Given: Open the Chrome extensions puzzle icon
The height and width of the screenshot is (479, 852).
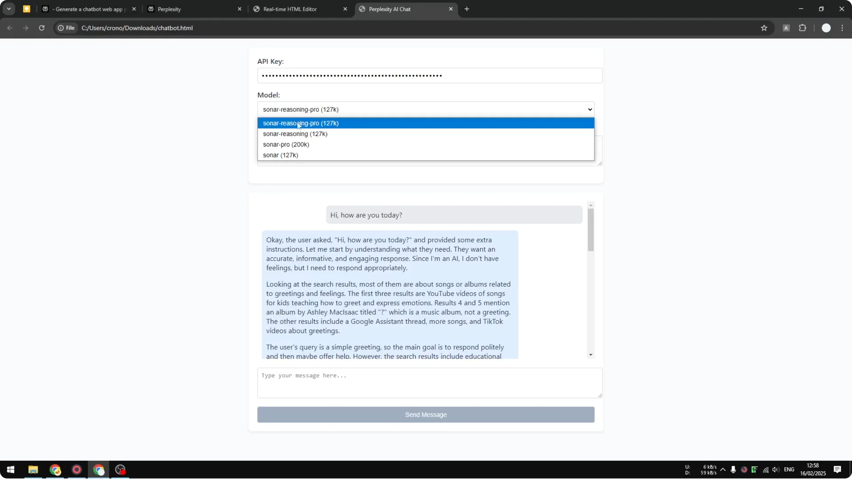Looking at the screenshot, I should [x=803, y=28].
